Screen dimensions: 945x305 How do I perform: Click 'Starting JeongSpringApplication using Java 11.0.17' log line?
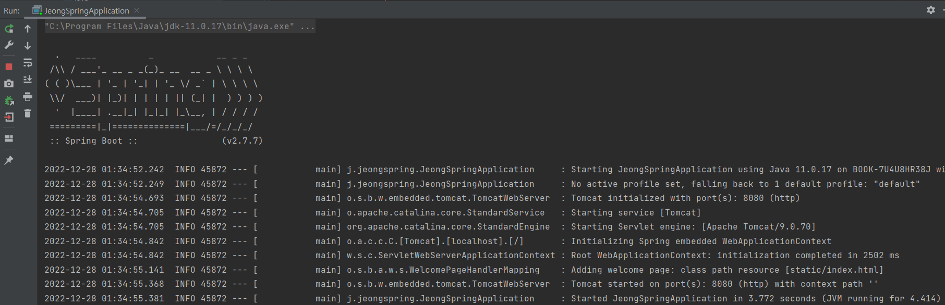758,170
